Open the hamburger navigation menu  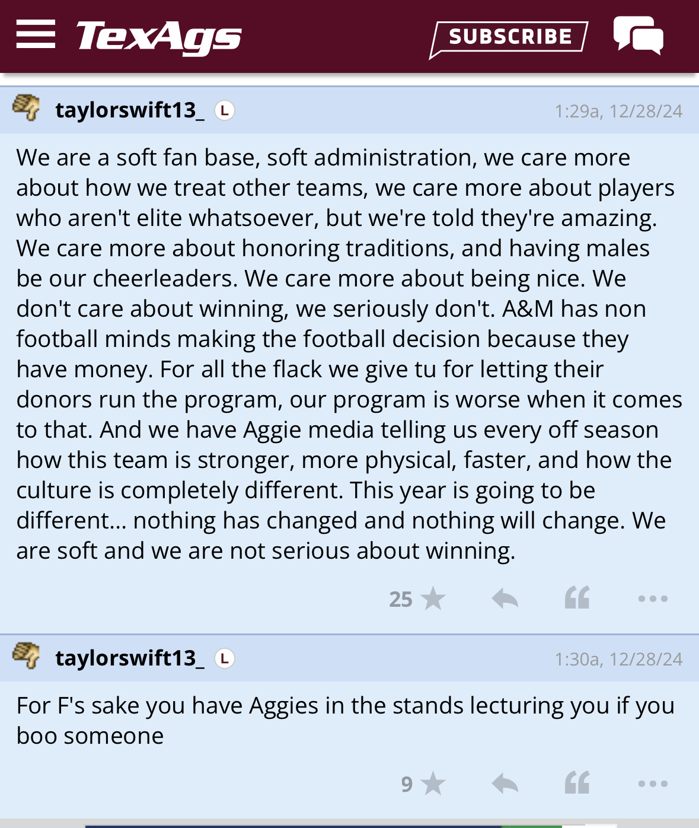[x=36, y=34]
